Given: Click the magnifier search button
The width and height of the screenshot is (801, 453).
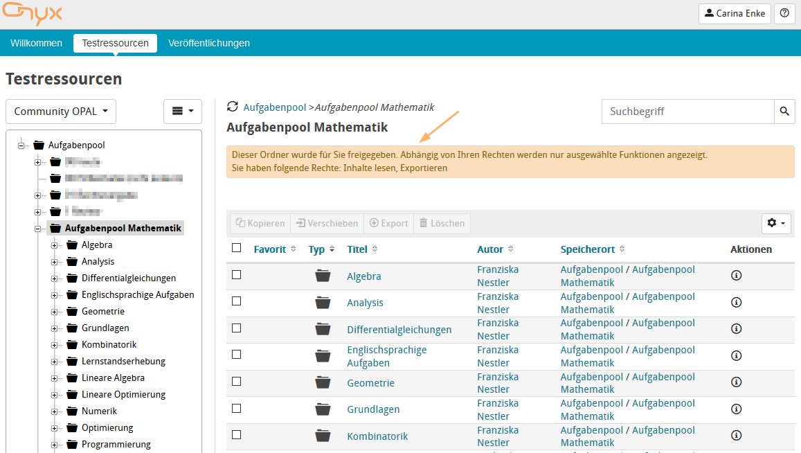Looking at the screenshot, I should 784,112.
